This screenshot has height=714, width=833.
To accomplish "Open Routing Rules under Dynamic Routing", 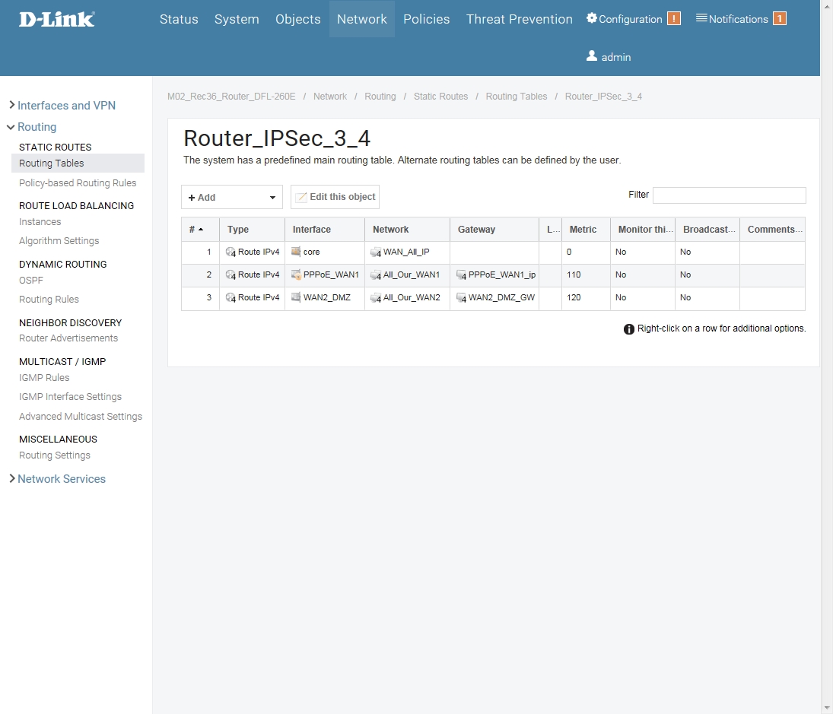I will (x=49, y=299).
